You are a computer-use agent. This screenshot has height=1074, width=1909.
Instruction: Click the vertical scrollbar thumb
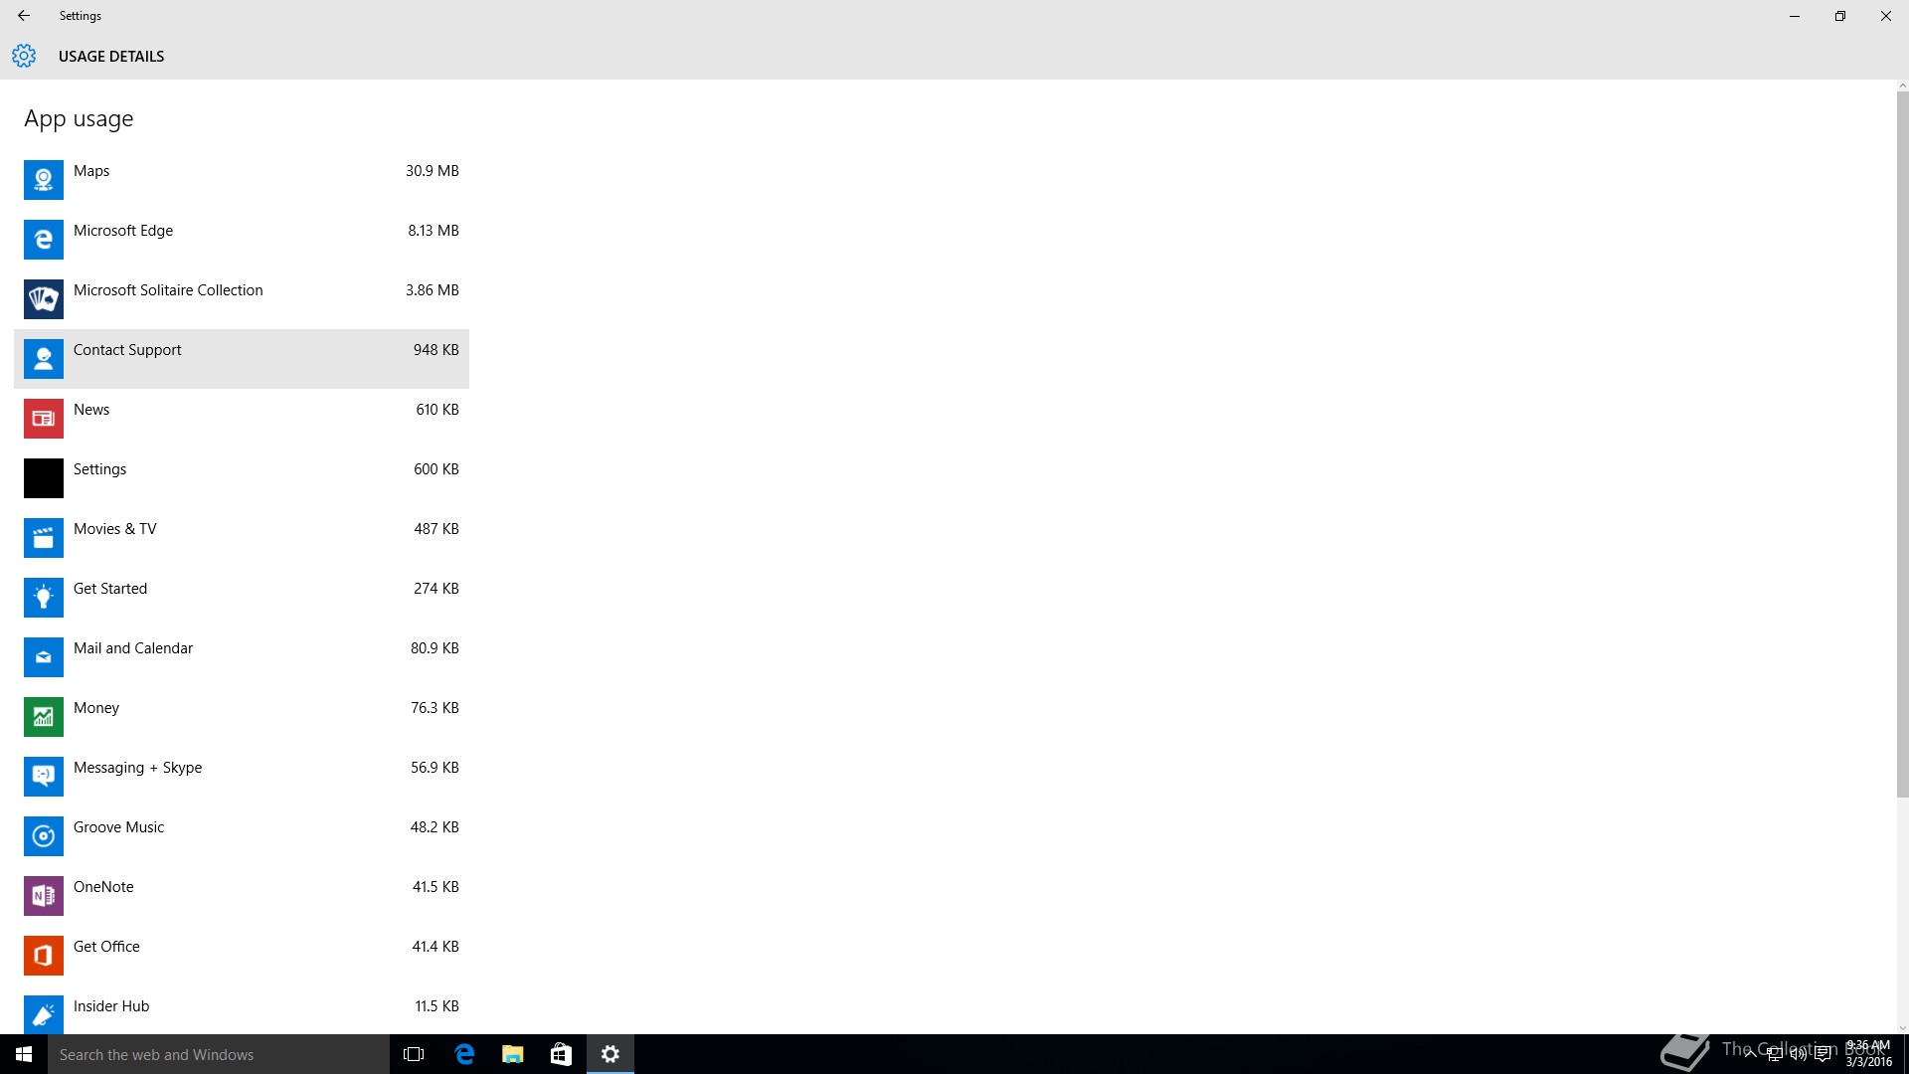tap(1903, 445)
